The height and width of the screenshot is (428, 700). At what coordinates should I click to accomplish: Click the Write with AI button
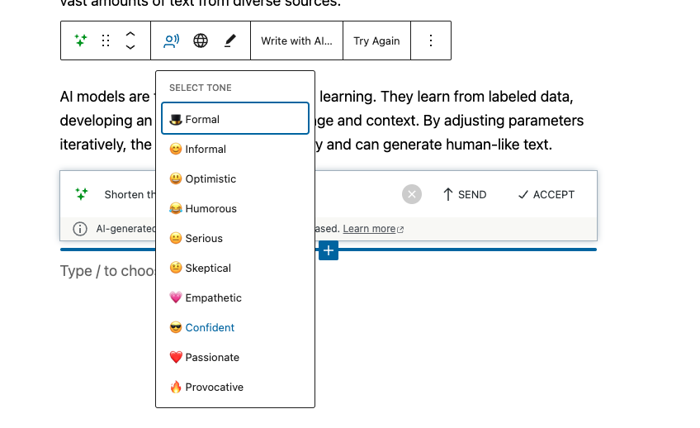[x=297, y=40]
